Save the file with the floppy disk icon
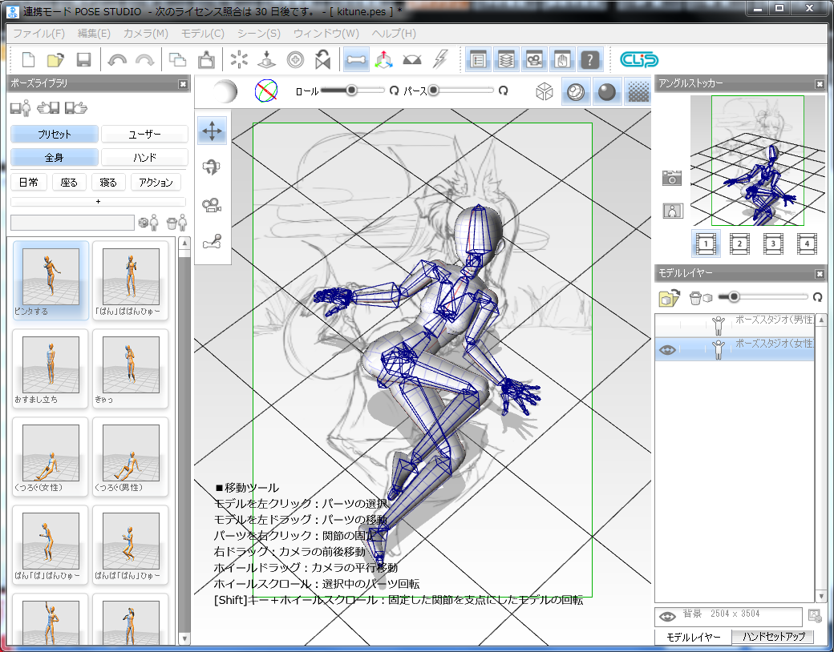This screenshot has width=834, height=652. 83,59
